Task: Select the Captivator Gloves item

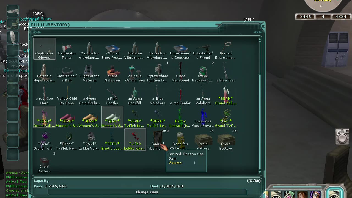Action: click(x=44, y=49)
